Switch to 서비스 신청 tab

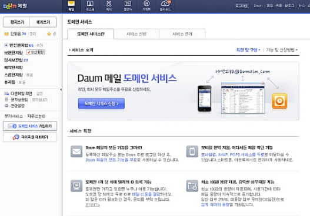136,34
